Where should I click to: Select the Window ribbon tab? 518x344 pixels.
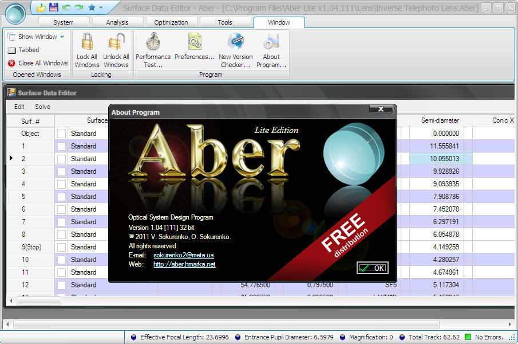(x=279, y=22)
